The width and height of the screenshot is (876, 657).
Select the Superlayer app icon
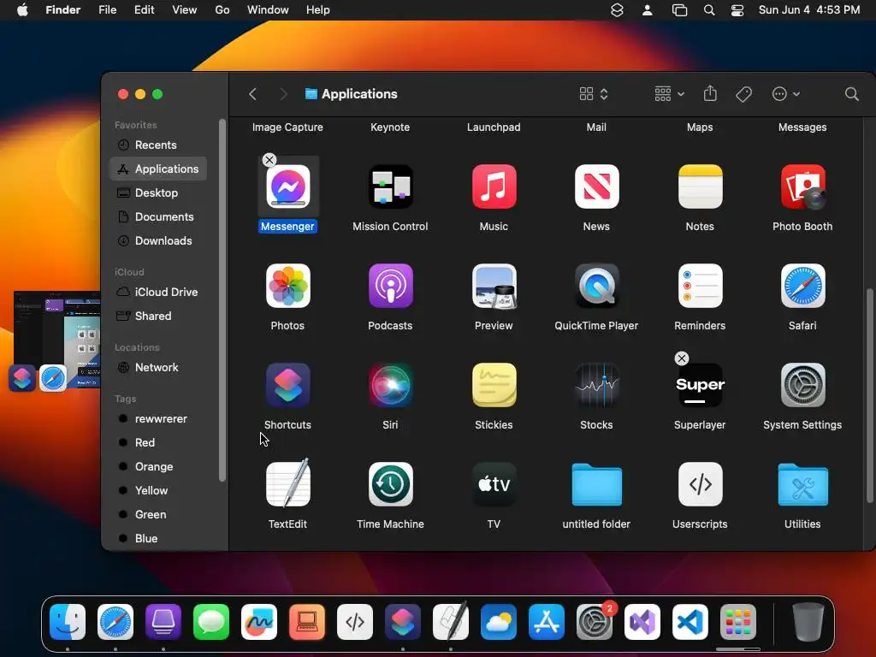pos(700,385)
